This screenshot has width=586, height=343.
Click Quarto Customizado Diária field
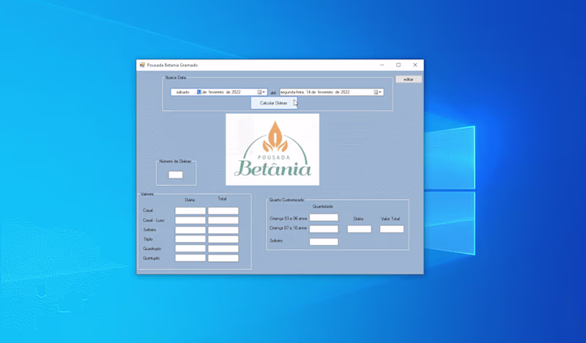[x=359, y=229]
